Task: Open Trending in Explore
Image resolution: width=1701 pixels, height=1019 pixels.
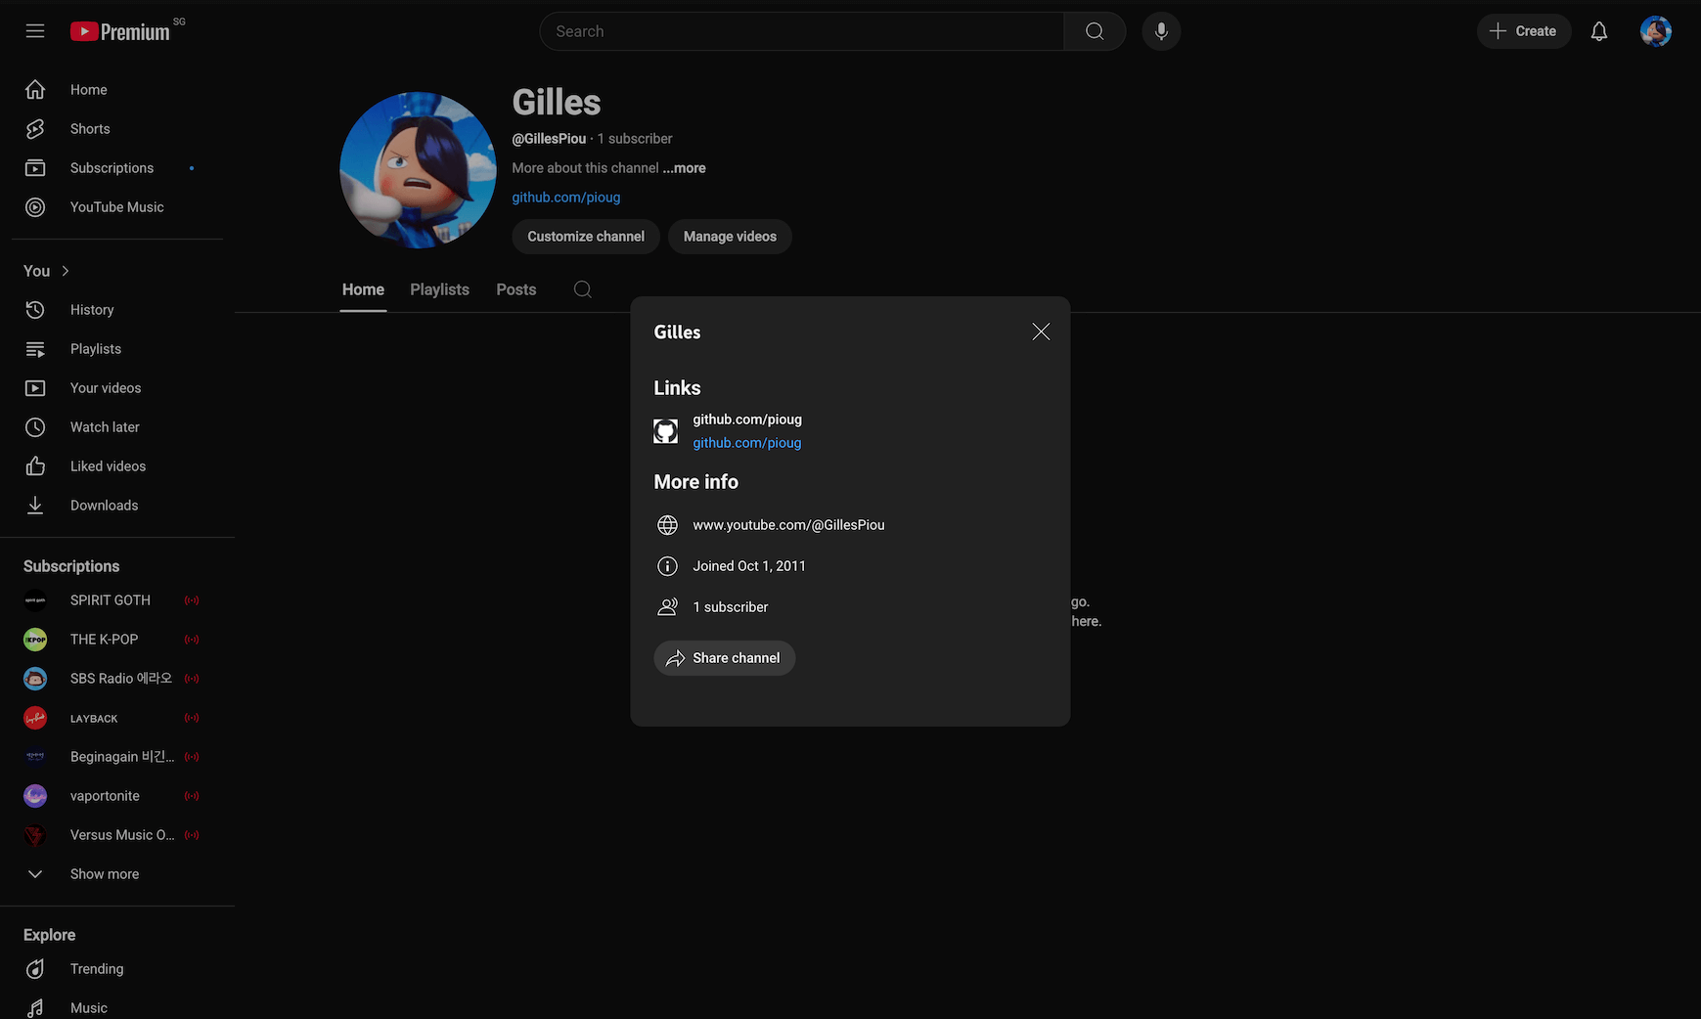Action: (x=117, y=969)
